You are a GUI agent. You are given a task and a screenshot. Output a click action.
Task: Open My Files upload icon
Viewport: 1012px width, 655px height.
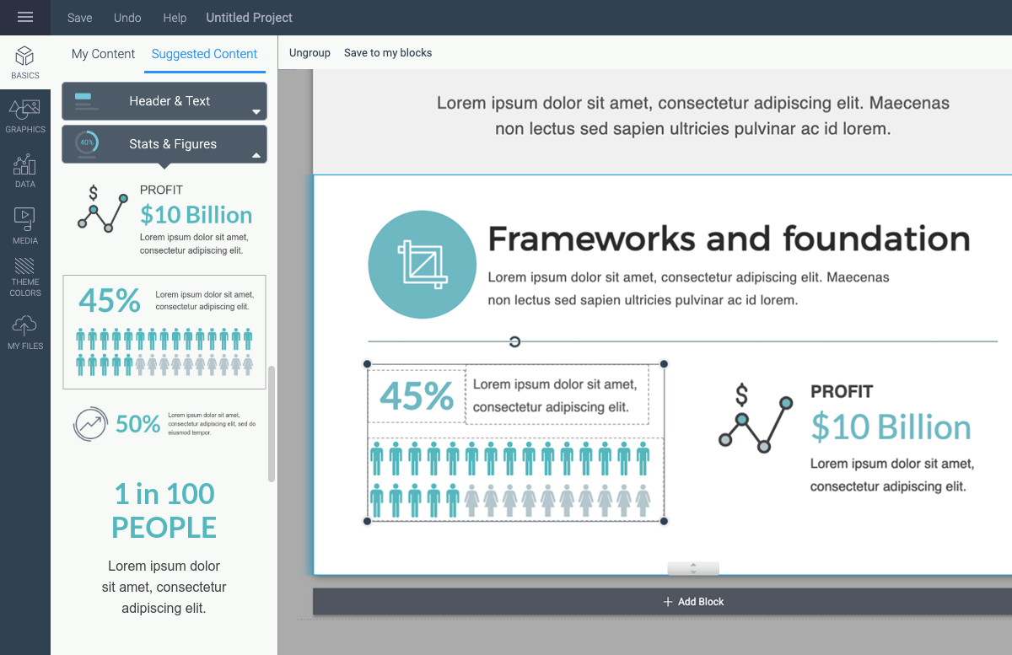(25, 332)
